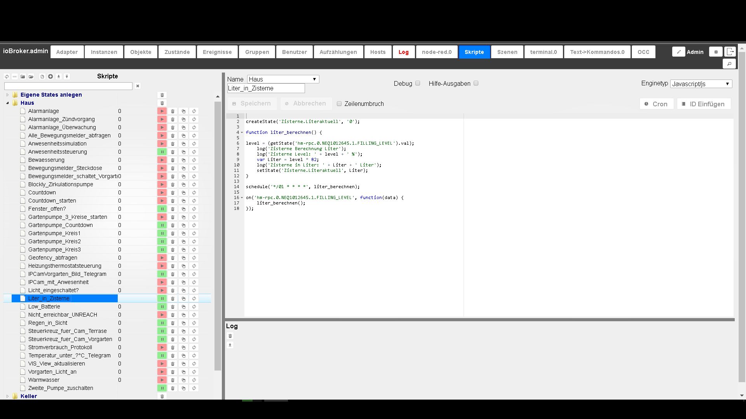Click the import scripts upload icon
Screen dimensions: 746x419
(x=67, y=76)
